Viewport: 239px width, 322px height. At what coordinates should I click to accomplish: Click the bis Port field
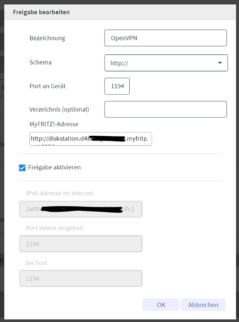tap(81, 278)
